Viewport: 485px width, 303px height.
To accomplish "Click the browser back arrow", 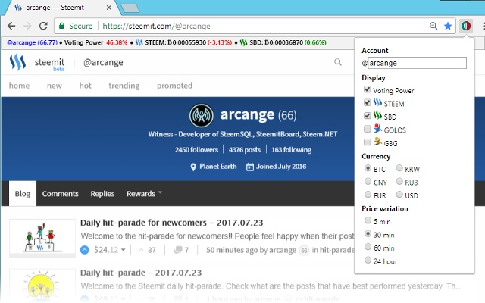I will click(11, 26).
